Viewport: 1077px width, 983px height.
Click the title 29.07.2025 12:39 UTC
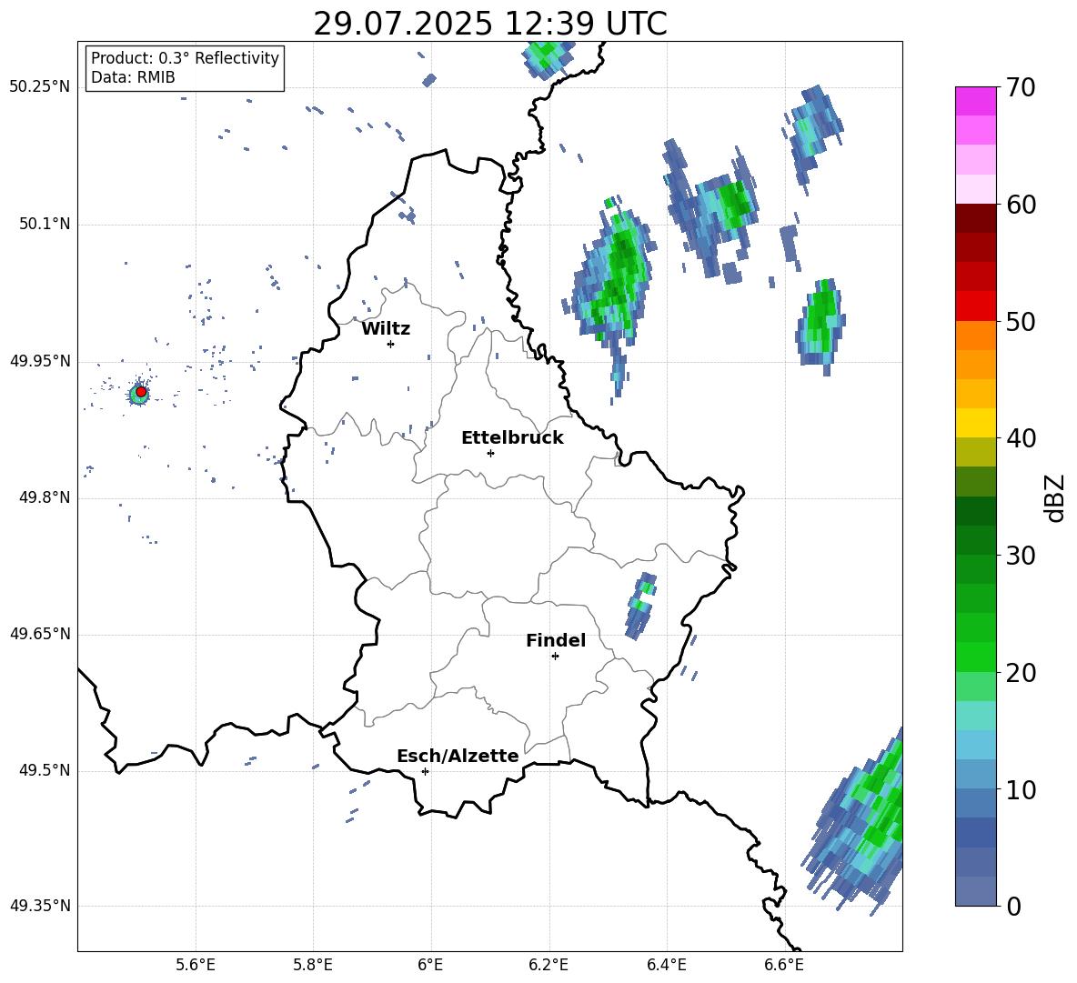click(x=489, y=24)
